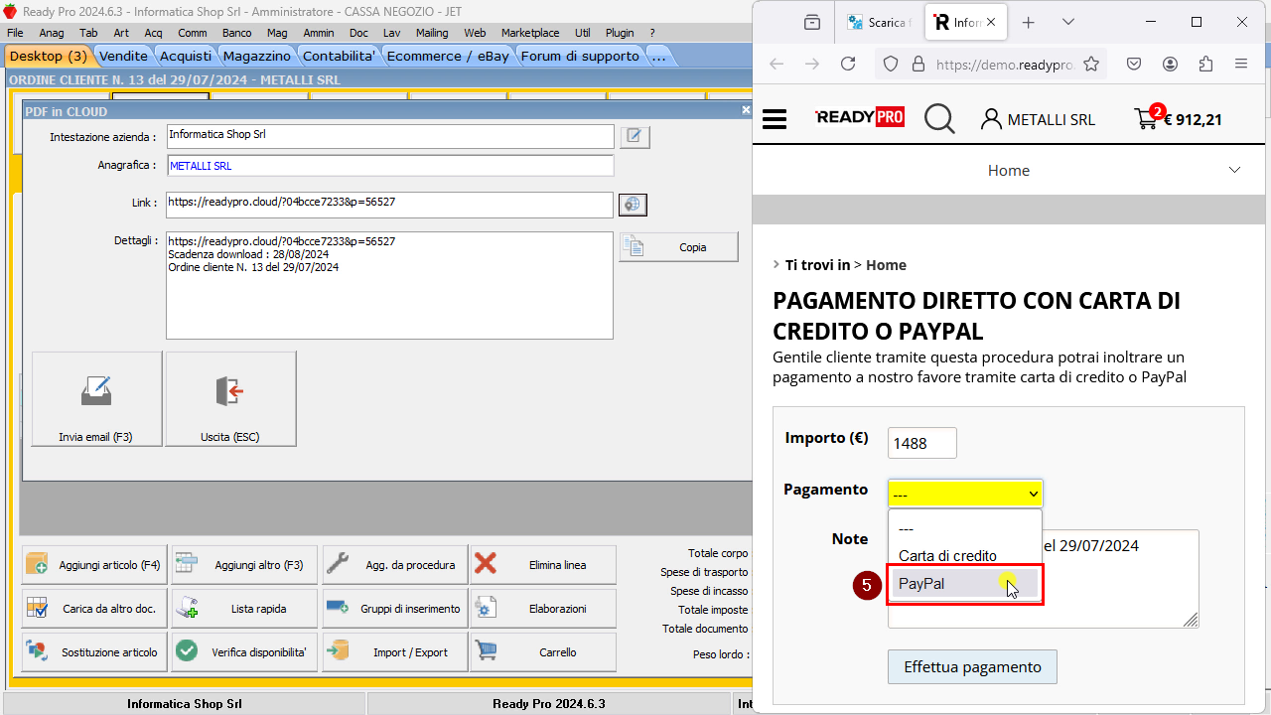Reload the browser page
This screenshot has height=715, width=1271.
848,64
